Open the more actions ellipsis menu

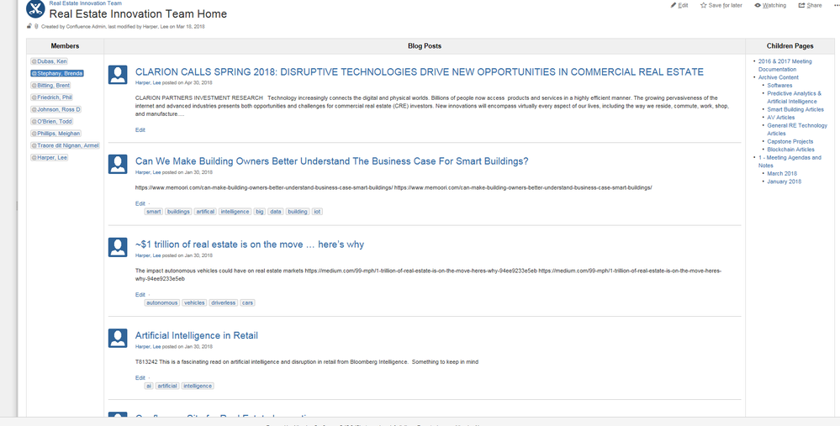point(837,5)
